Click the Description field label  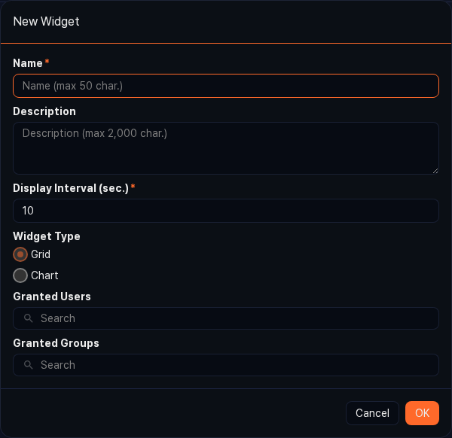(x=44, y=111)
